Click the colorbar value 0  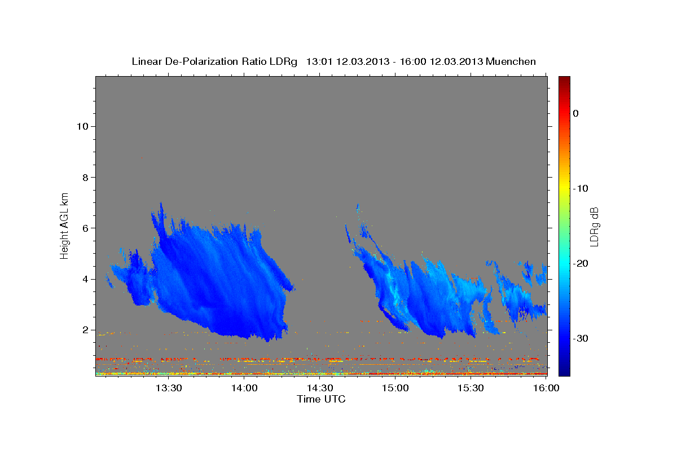[576, 113]
